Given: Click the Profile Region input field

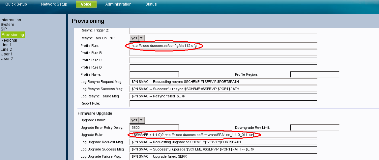Looking at the screenshot, I should point(314,74).
